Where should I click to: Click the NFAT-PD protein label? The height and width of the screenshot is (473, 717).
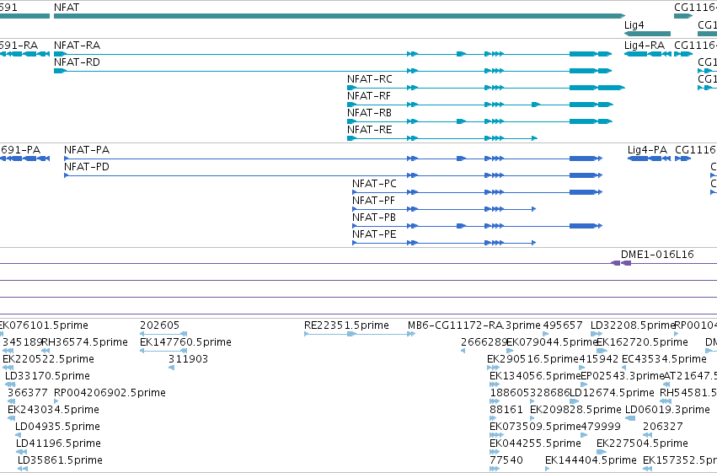pyautogui.click(x=87, y=167)
